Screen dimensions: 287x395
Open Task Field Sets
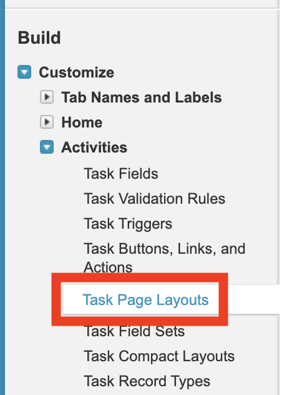(134, 331)
